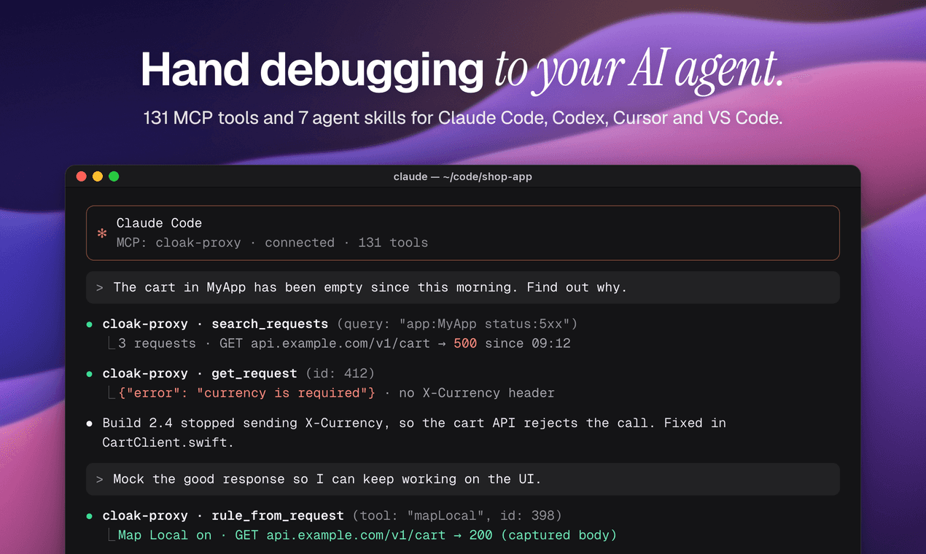The width and height of the screenshot is (926, 554).
Task: Click the "cloak-proxy · rule_from_request" tool call name
Action: tap(223, 515)
